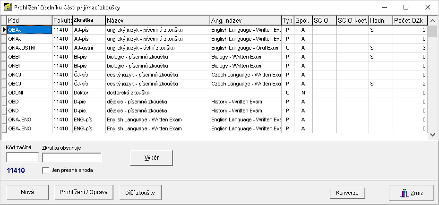Click the Nová button
Image resolution: width=439 pixels, height=205 pixels.
27,193
